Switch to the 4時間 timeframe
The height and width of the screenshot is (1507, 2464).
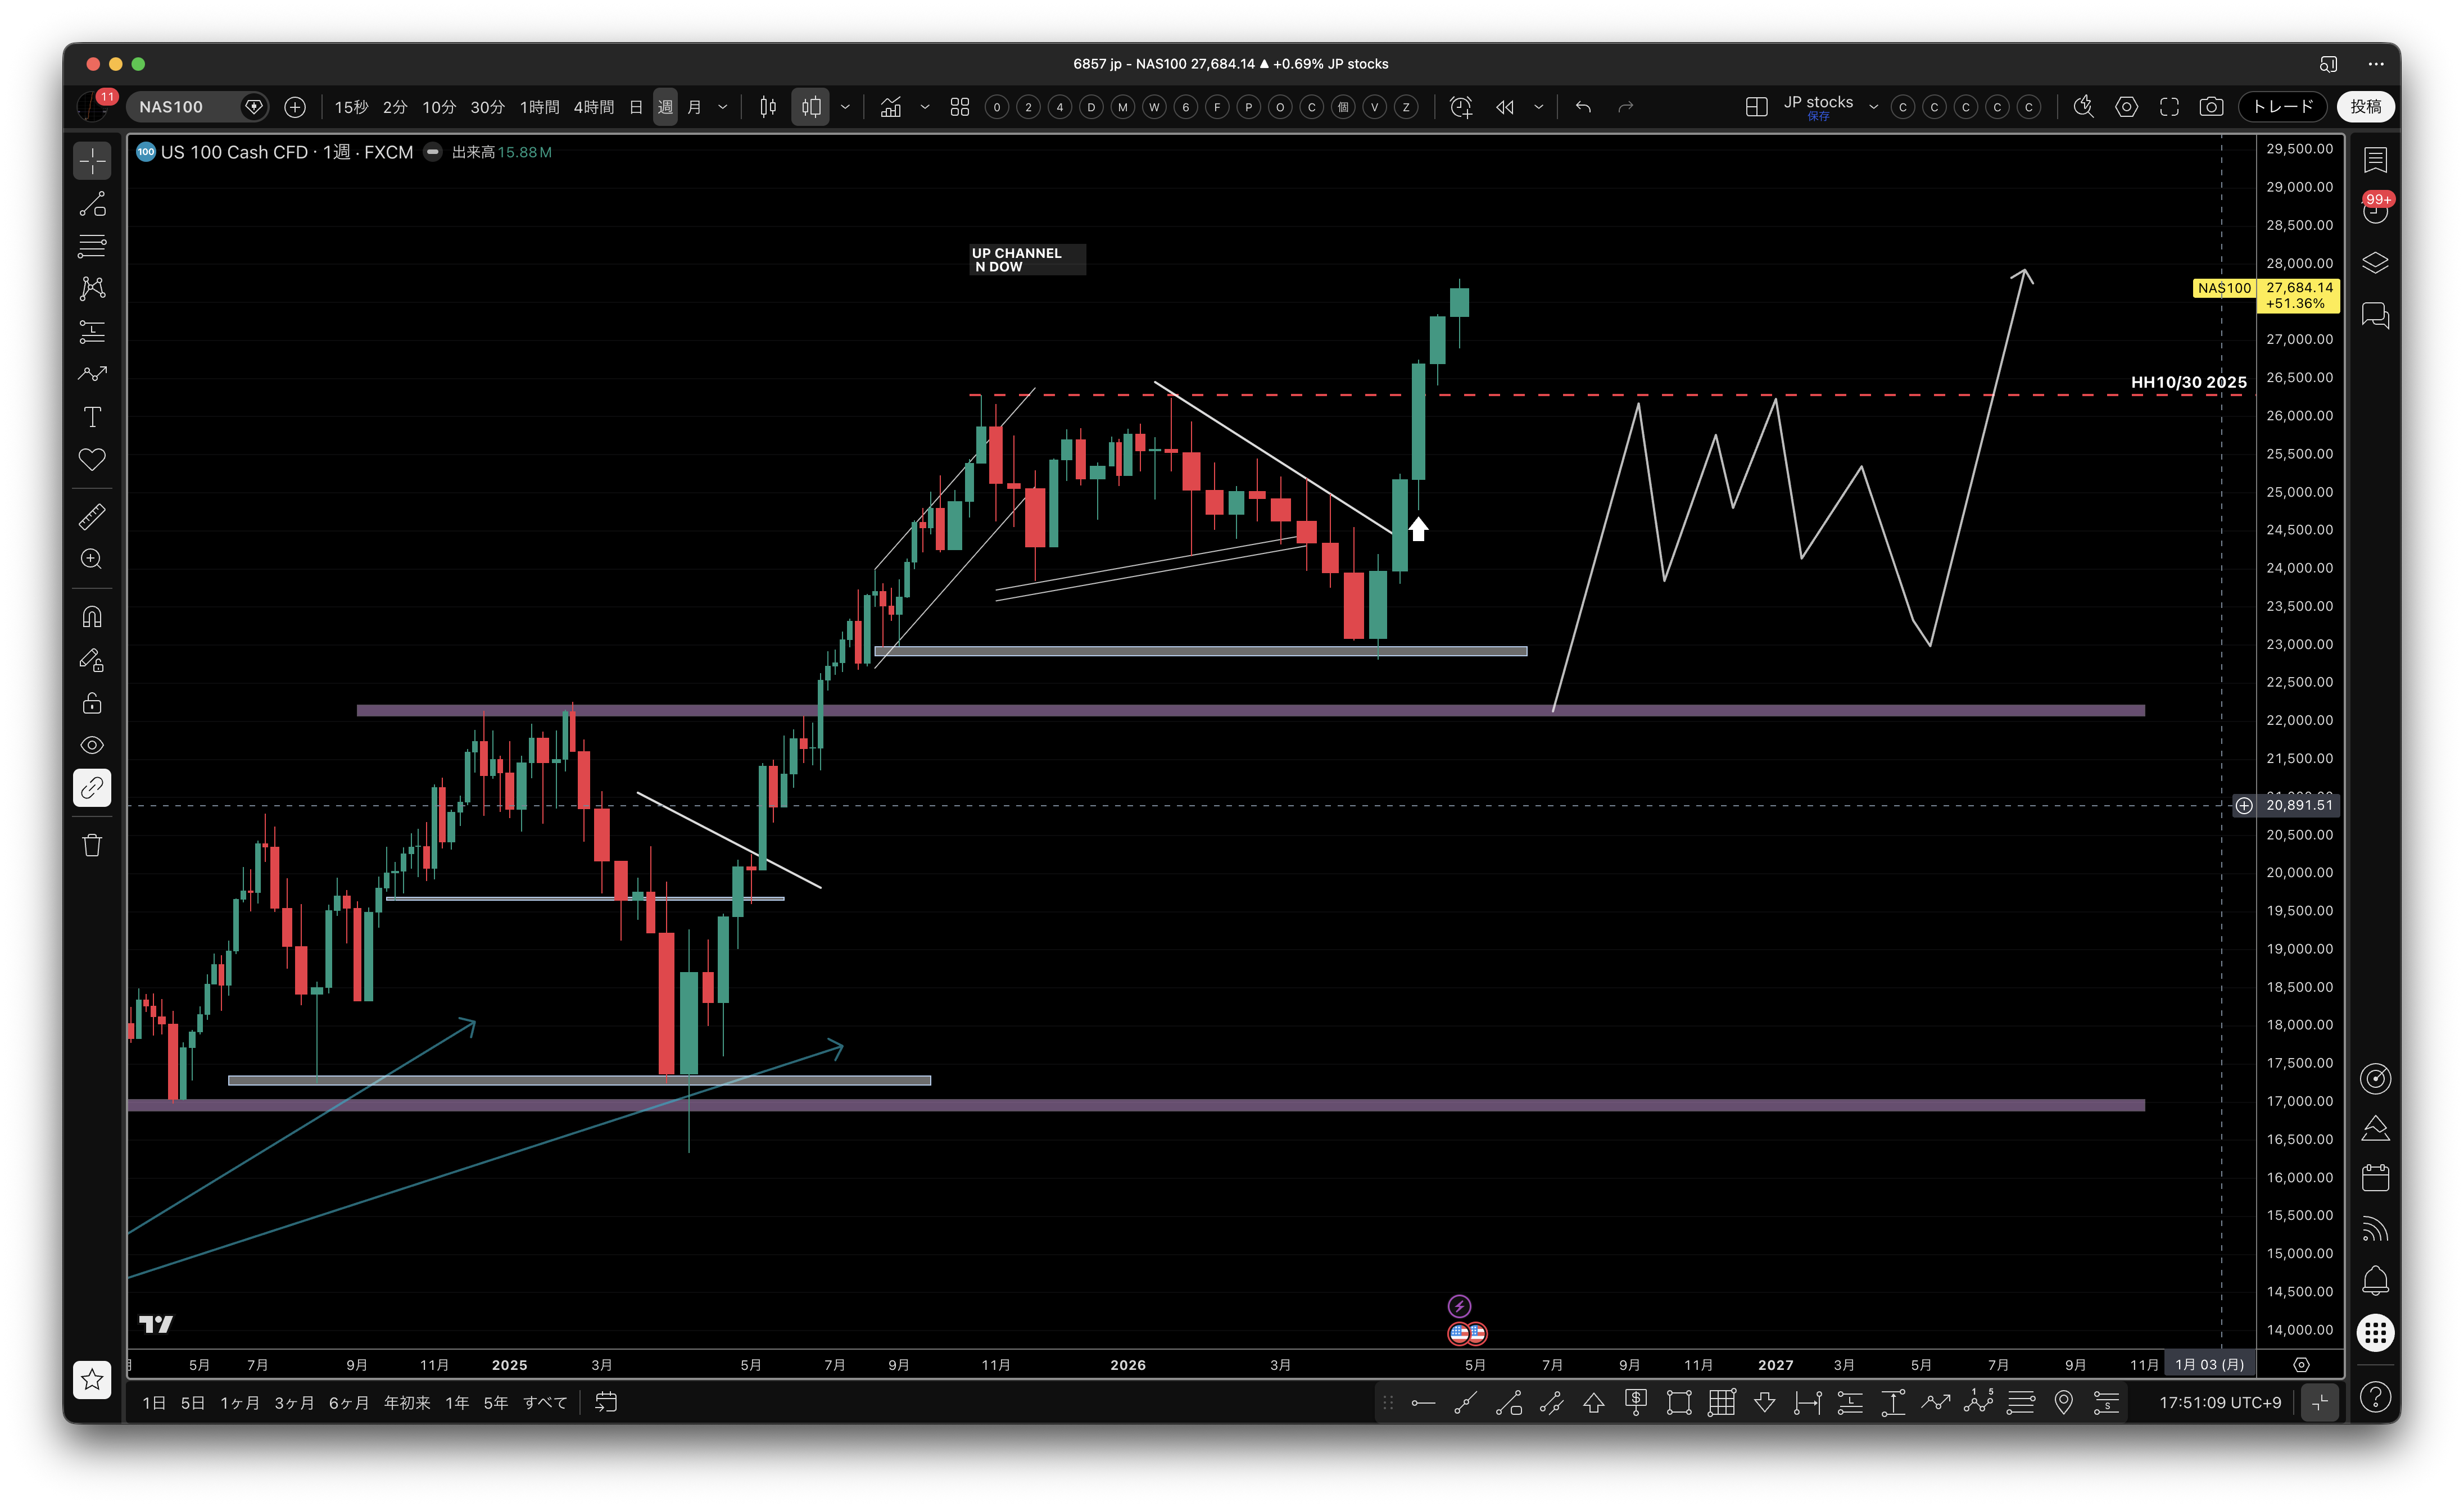coord(594,107)
